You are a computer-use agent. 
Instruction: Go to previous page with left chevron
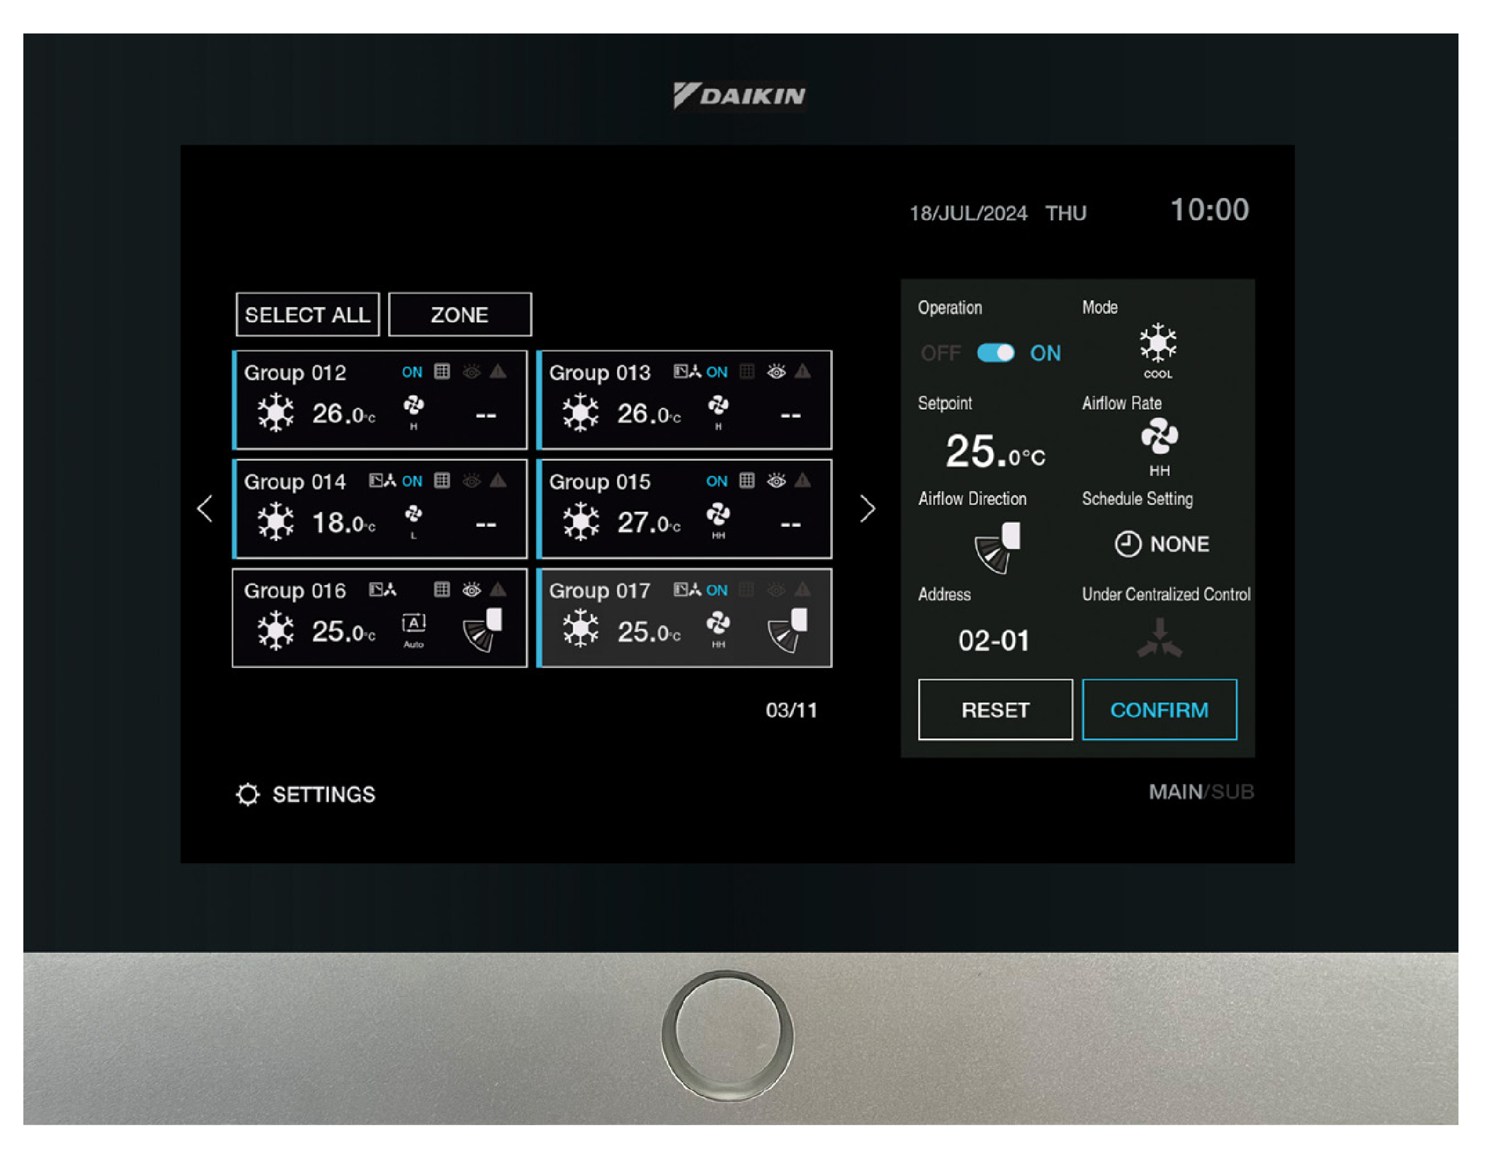tap(205, 509)
